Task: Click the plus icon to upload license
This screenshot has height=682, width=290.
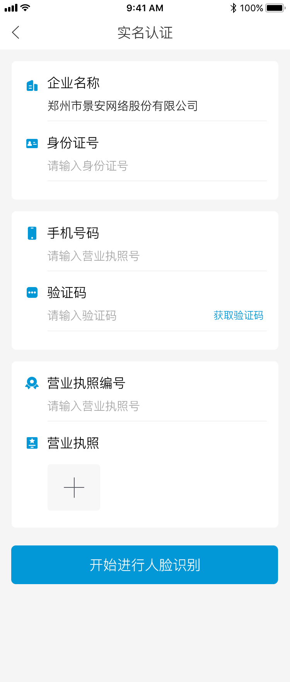Action: [x=74, y=487]
